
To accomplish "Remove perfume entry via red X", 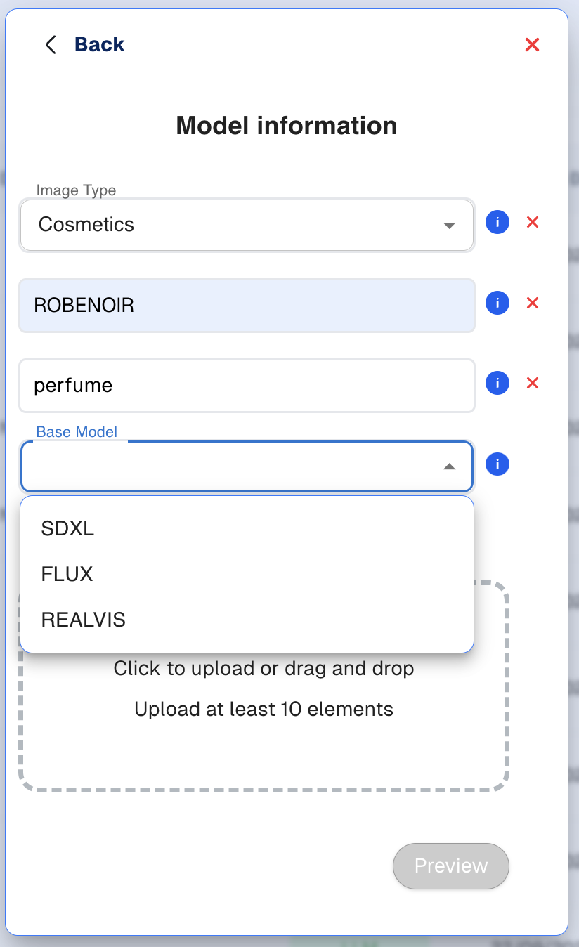I will coord(533,384).
